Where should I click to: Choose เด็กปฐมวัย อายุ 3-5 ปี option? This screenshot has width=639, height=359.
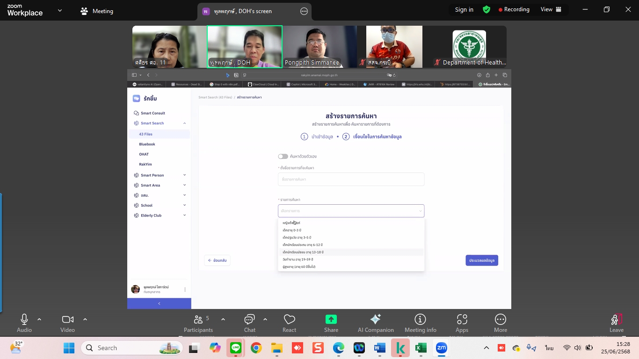pyautogui.click(x=351, y=237)
